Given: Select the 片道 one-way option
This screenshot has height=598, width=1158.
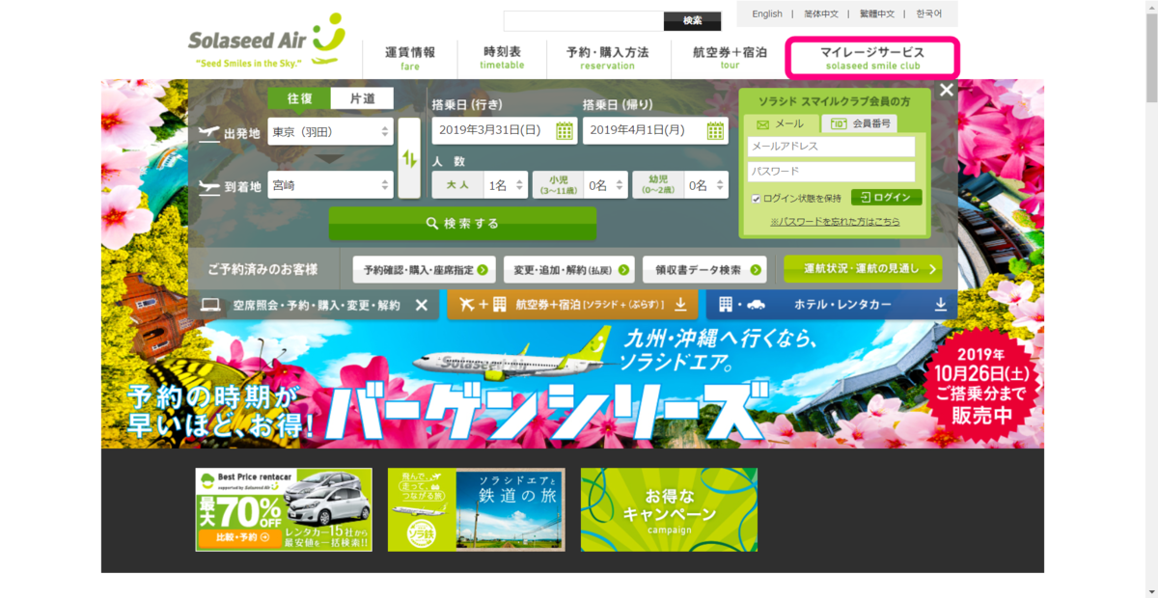Looking at the screenshot, I should tap(363, 98).
